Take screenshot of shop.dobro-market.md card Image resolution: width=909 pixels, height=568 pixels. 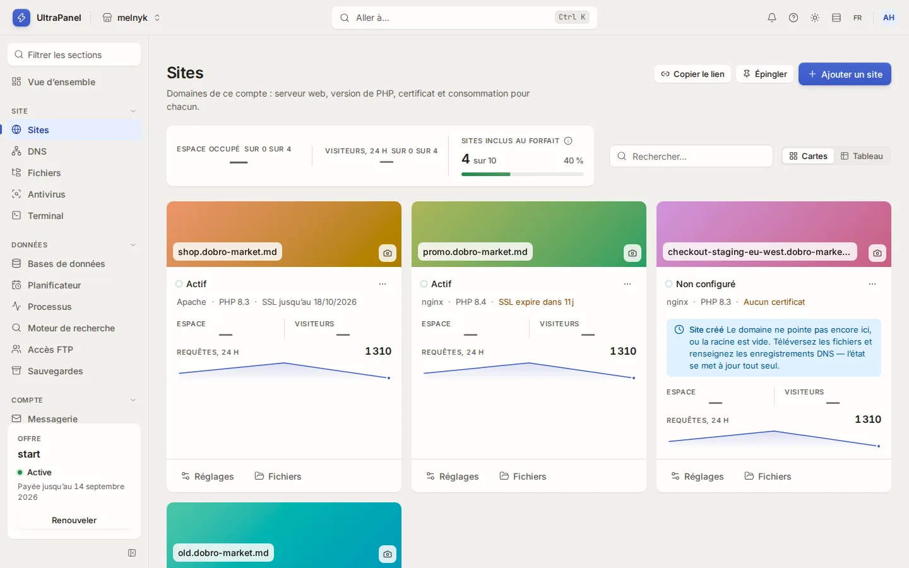click(388, 253)
